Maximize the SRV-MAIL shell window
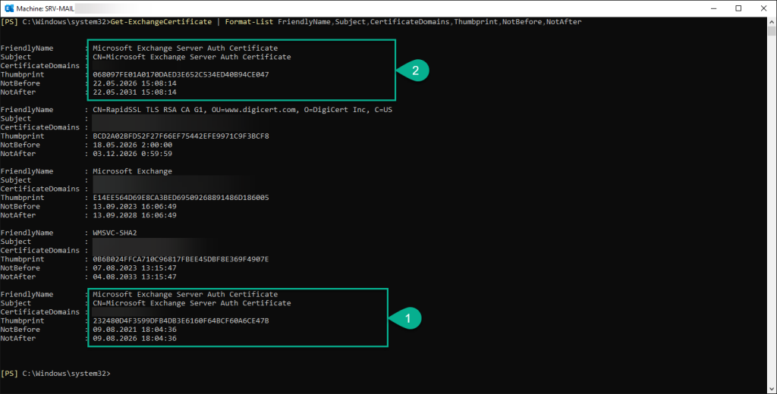This screenshot has height=394, width=777. tap(738, 8)
